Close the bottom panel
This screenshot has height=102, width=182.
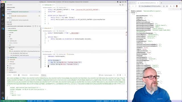[125, 75]
